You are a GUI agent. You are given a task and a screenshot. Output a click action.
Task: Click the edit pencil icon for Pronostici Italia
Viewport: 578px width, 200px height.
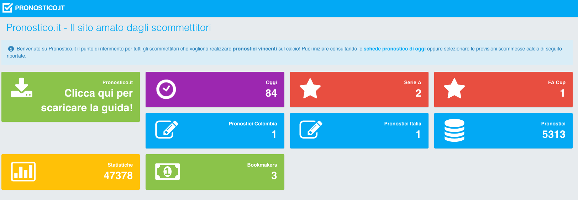point(311,130)
